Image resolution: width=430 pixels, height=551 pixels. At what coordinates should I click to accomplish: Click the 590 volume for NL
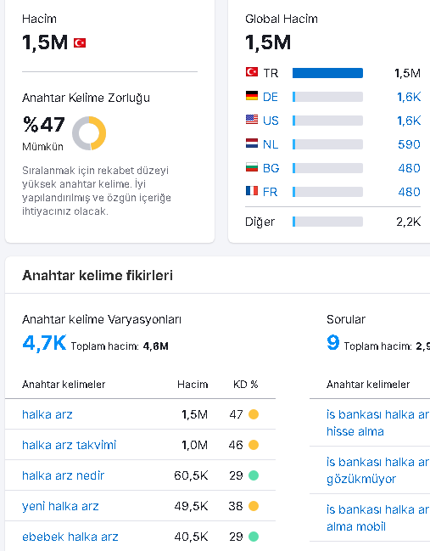pos(409,144)
